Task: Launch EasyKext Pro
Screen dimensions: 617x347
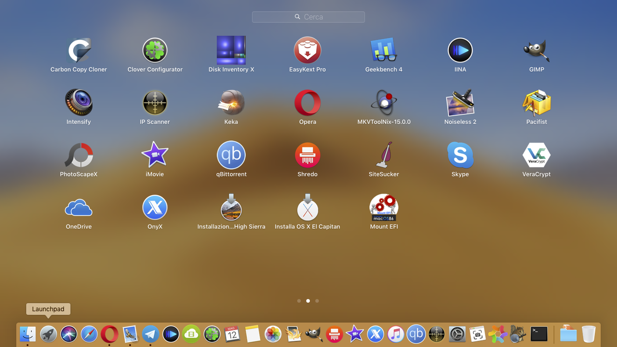Action: pyautogui.click(x=308, y=50)
